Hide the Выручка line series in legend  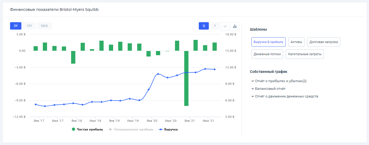click(168, 129)
